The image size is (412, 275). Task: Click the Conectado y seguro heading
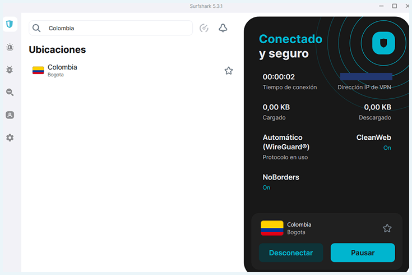290,47
